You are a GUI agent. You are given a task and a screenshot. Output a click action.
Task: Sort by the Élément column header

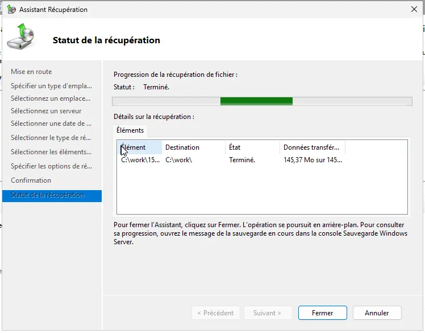click(139, 147)
